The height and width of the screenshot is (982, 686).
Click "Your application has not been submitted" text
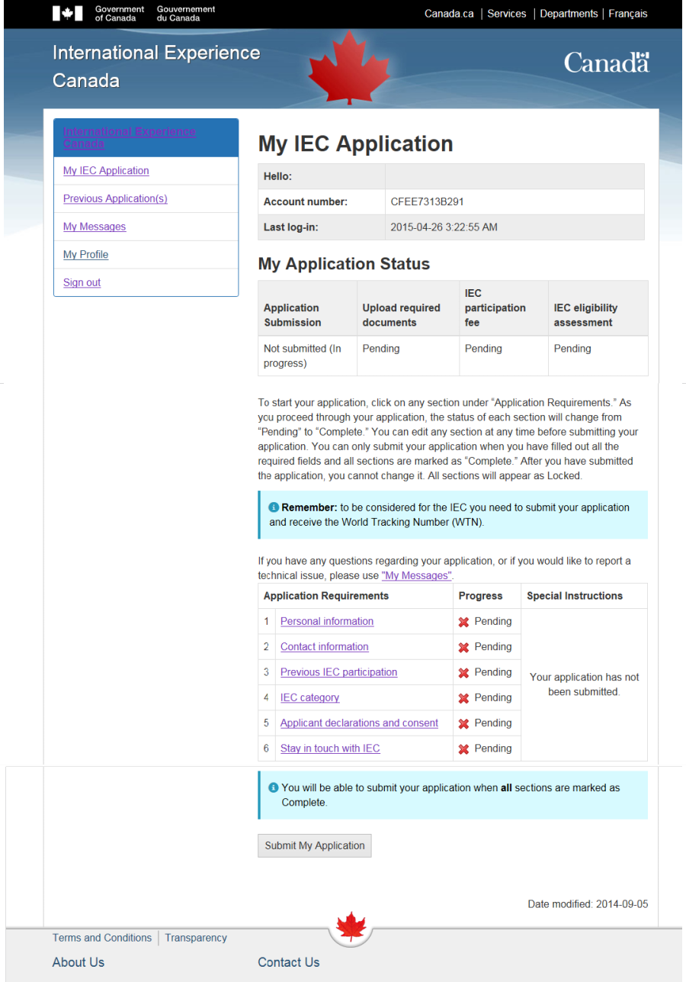585,684
